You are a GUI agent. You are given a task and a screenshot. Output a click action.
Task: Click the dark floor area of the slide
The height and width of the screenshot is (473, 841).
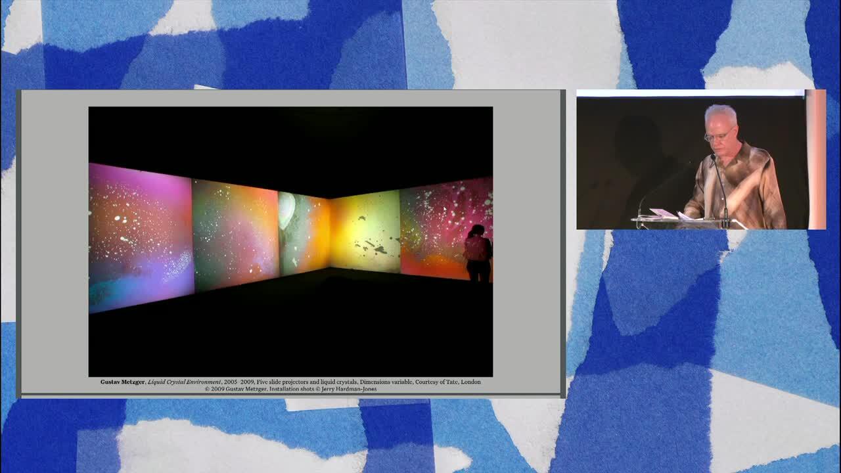290,328
